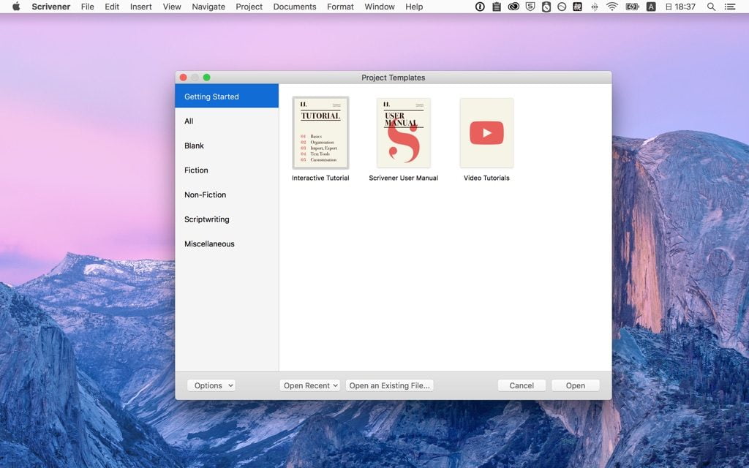Zoom the Project Templates window with green button

click(x=206, y=78)
